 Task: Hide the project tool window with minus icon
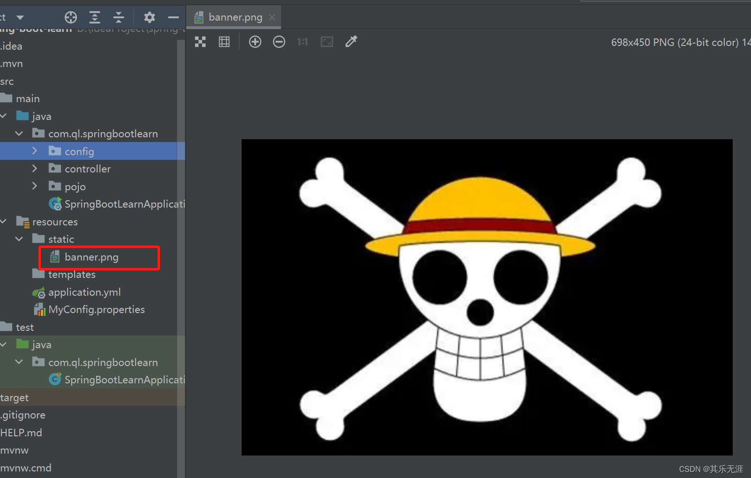(174, 17)
